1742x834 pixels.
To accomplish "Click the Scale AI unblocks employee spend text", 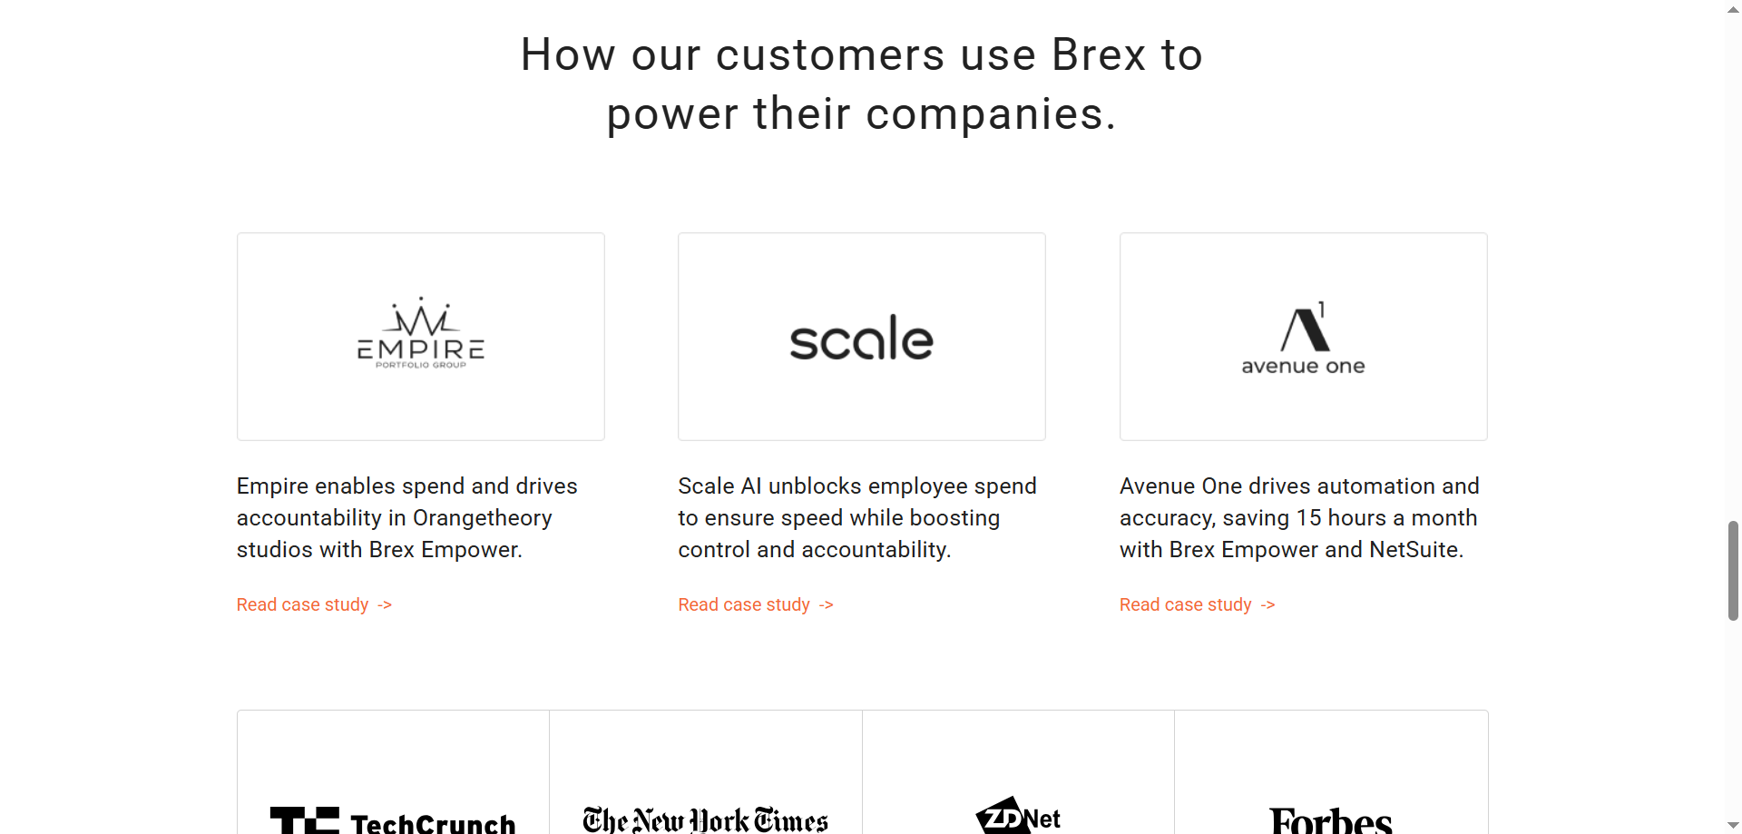I will 857,518.
